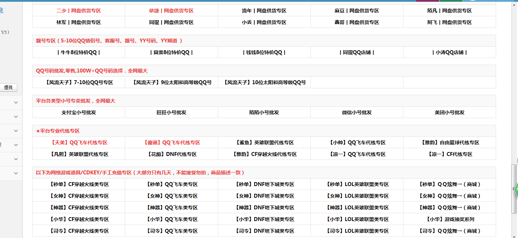This screenshot has width=518, height=238.
Task: Open 【神器】DNF地下城类专区
Action: (264, 208)
